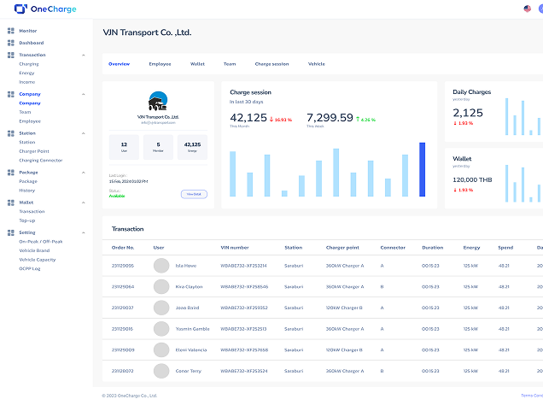
Task: Collapse the Package sidebar section
Action: pos(84,173)
